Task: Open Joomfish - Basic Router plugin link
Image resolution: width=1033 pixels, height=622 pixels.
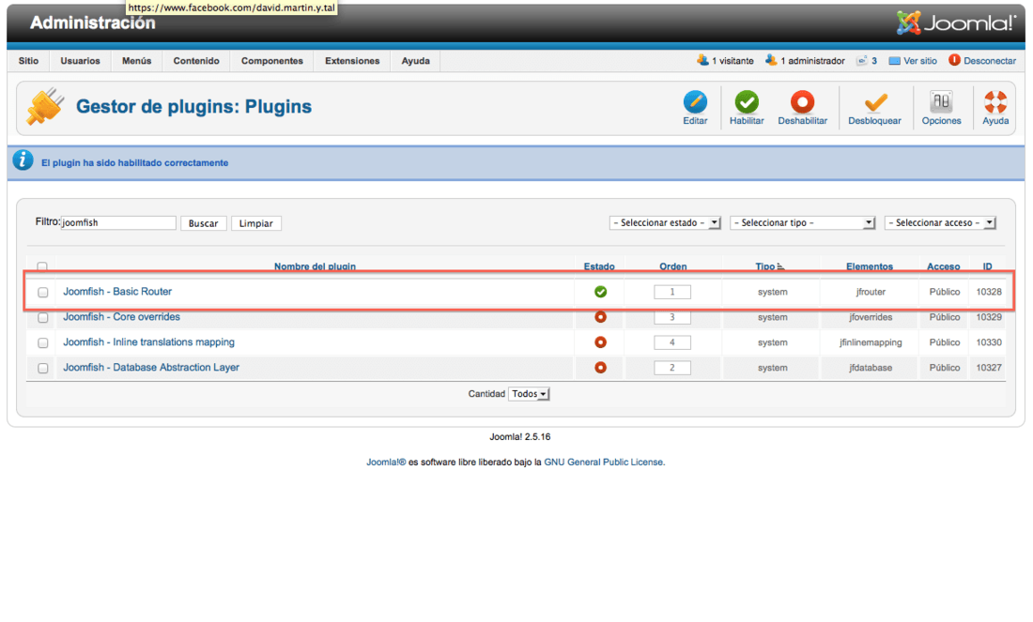Action: tap(117, 292)
